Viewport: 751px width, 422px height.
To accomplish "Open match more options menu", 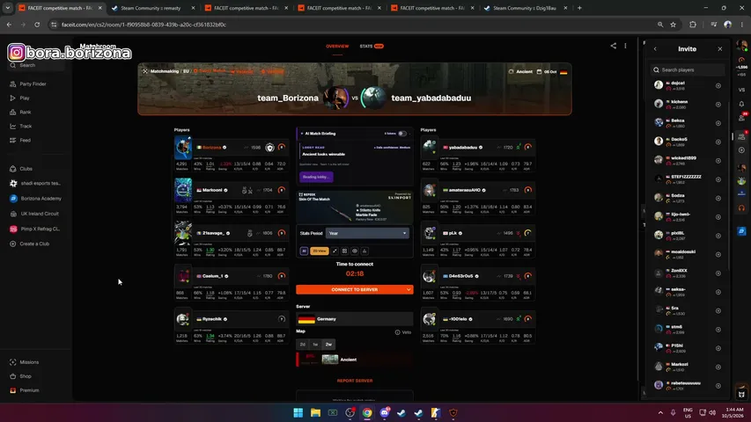I will click(625, 46).
